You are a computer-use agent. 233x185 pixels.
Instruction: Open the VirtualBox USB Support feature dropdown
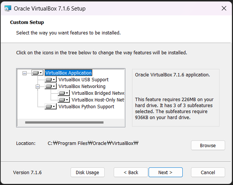click(51, 80)
